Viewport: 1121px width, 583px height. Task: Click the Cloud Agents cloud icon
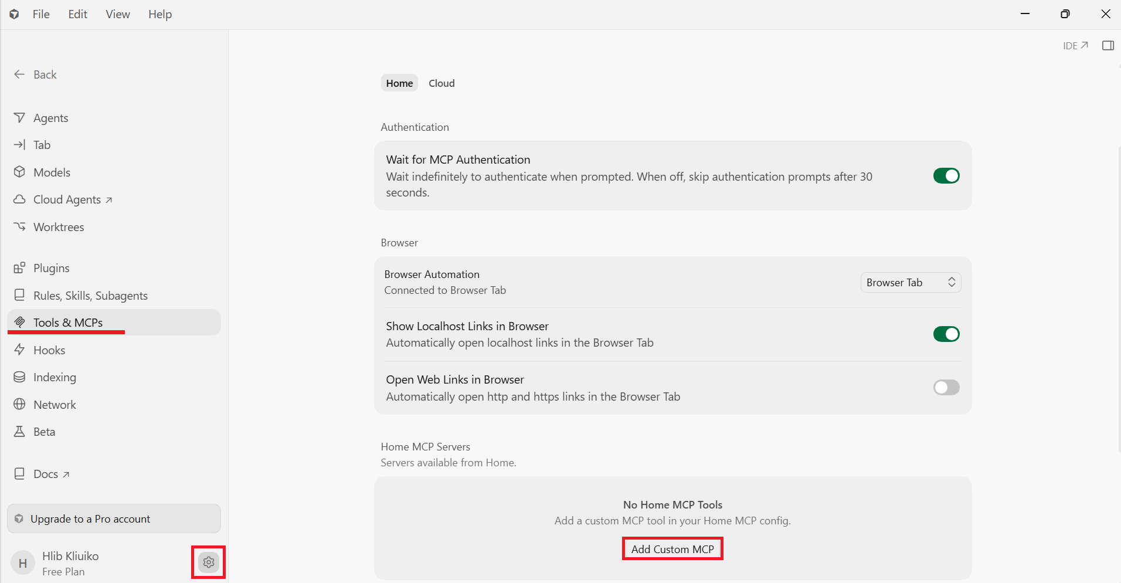[x=19, y=199]
